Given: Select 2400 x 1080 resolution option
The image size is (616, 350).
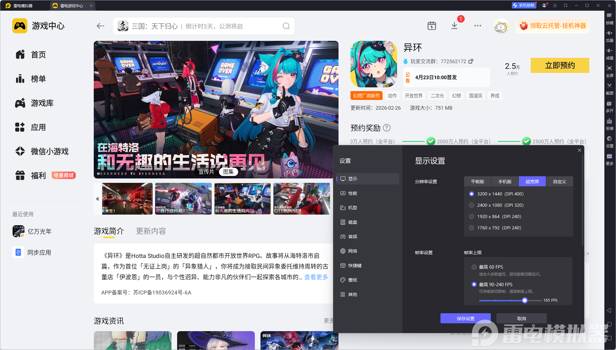Looking at the screenshot, I should pyautogui.click(x=472, y=205).
